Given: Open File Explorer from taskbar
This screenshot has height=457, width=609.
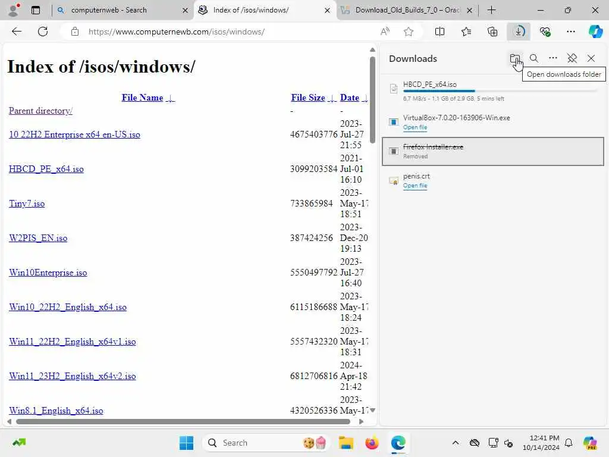Looking at the screenshot, I should click(x=346, y=443).
